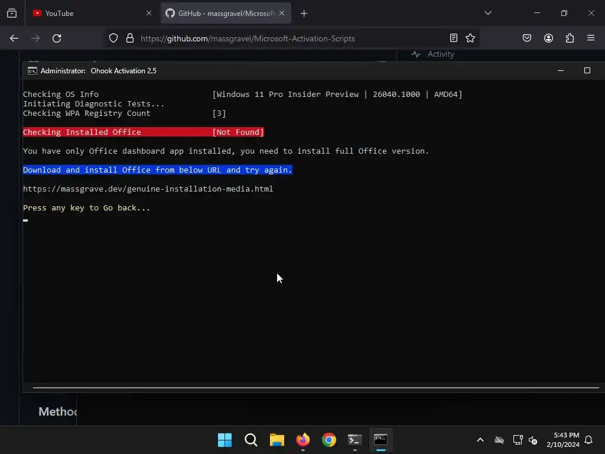The height and width of the screenshot is (454, 605).
Task: Open the notifications bell
Action: [x=588, y=440]
